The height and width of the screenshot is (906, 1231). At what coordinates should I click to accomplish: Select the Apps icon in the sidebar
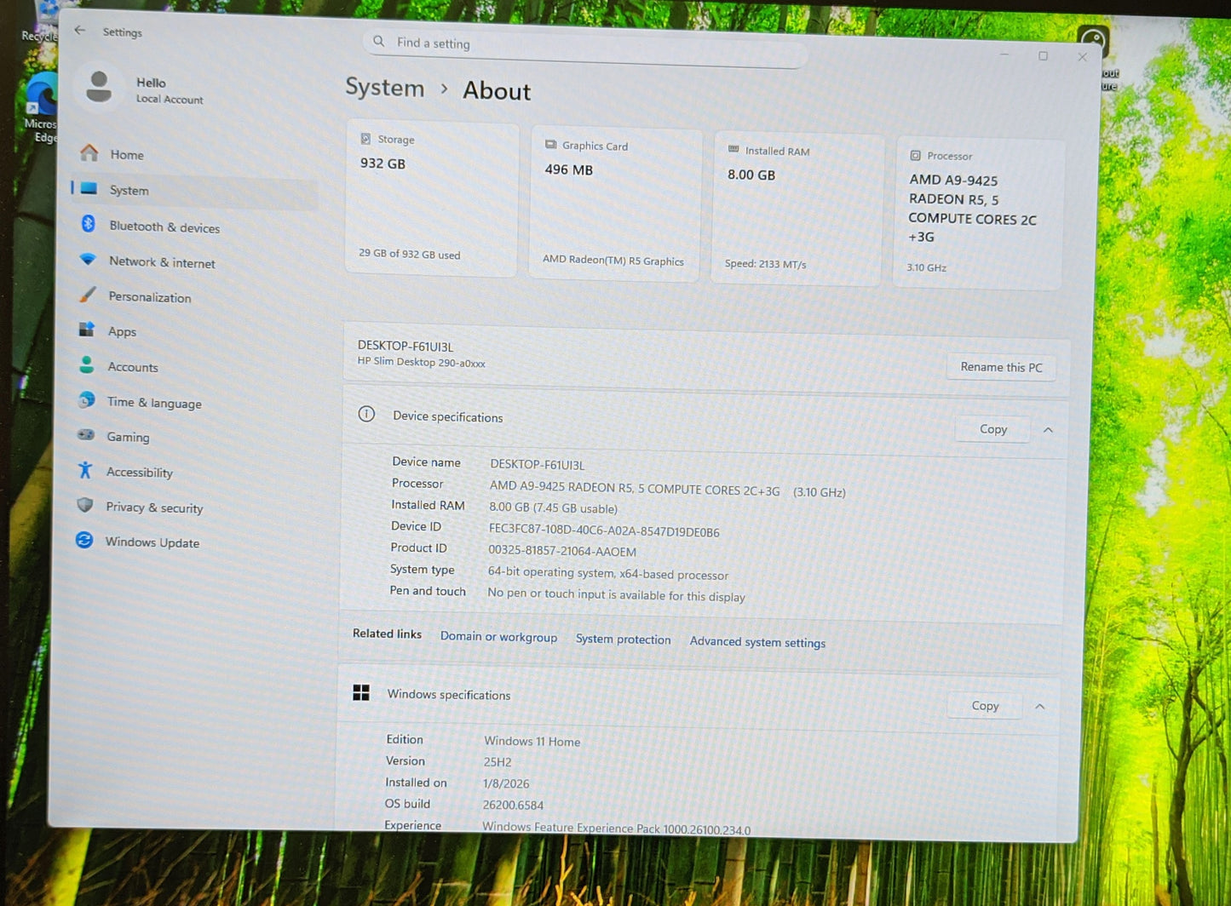click(86, 330)
